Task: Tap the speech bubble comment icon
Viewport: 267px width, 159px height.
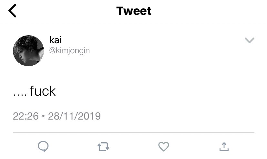Action: coord(43,146)
